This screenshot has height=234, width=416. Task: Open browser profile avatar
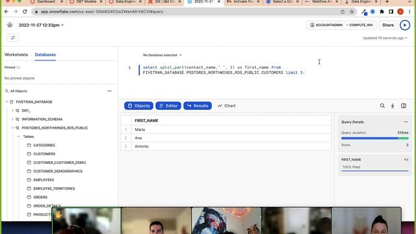click(400, 12)
